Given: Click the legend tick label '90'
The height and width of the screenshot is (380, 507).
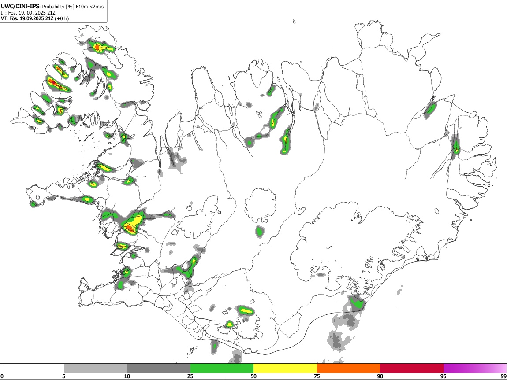Looking at the screenshot, I should pos(380,376).
